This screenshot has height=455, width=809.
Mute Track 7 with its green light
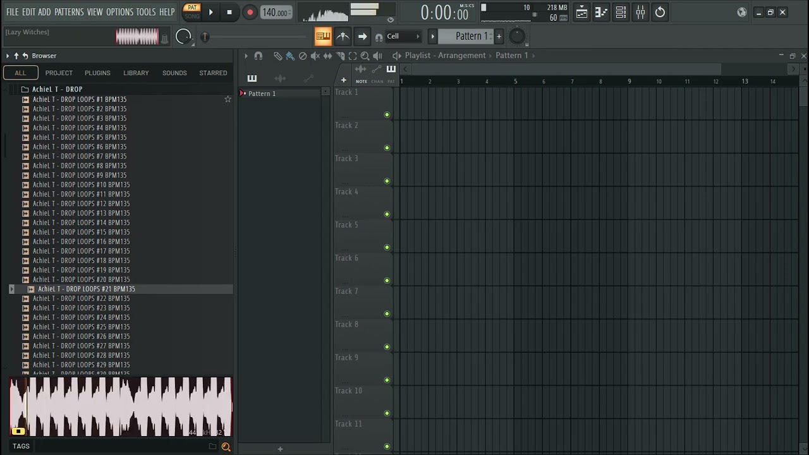click(387, 313)
